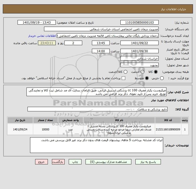
Task: Click the بازگشت back button
Action: 58,162
